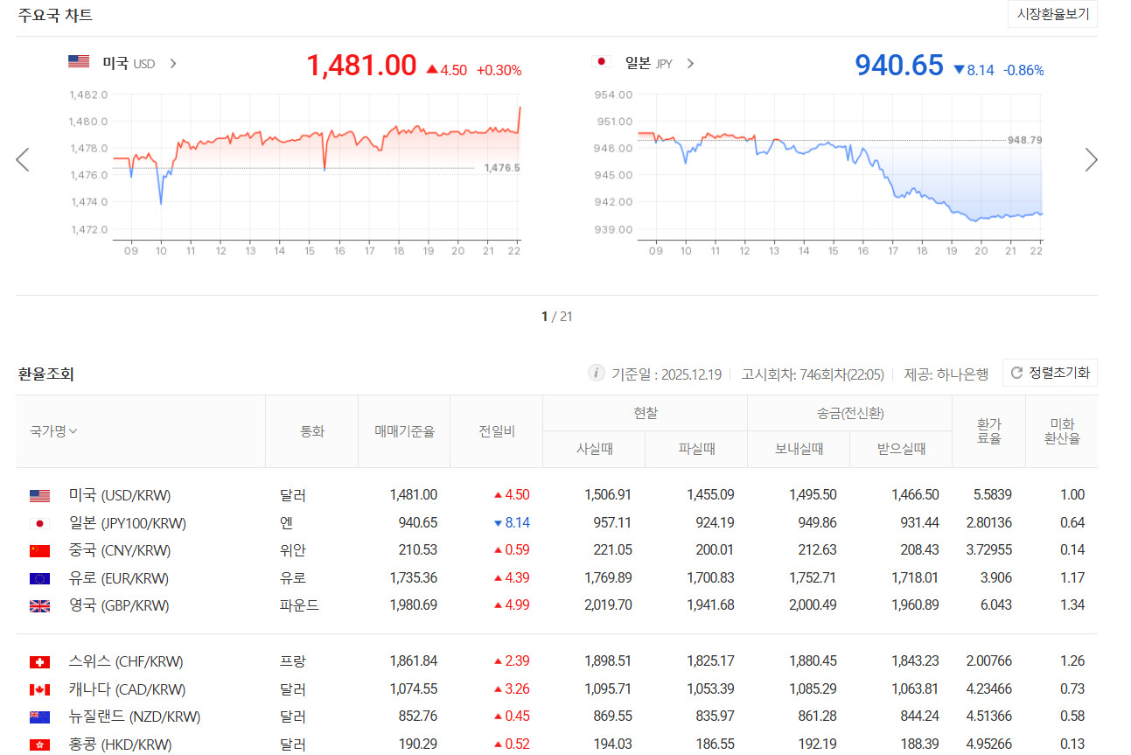1131x755 pixels.
Task: Open the 미국 (USD/KRW) row link
Action: pyautogui.click(x=120, y=495)
